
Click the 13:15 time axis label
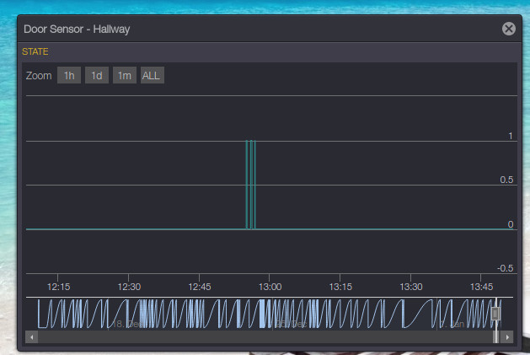340,287
